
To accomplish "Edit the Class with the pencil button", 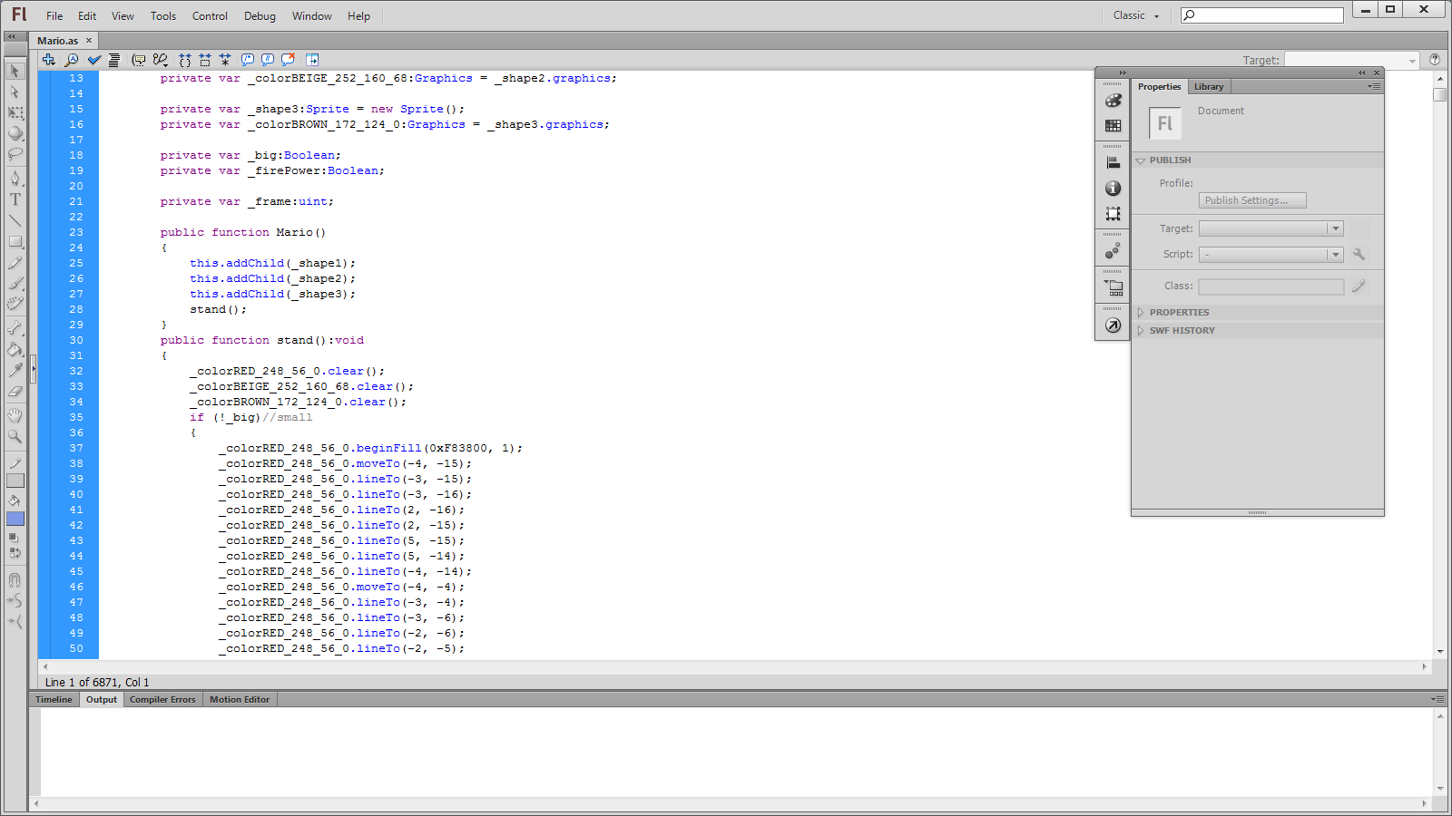I will (1359, 286).
